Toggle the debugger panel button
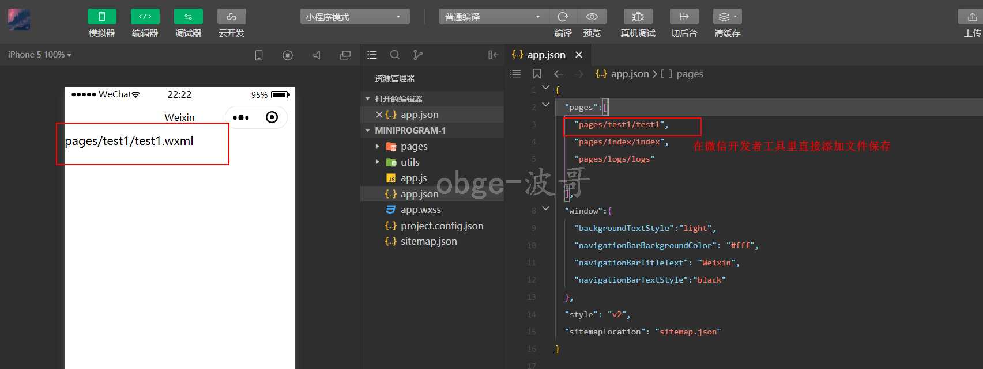 pos(188,17)
